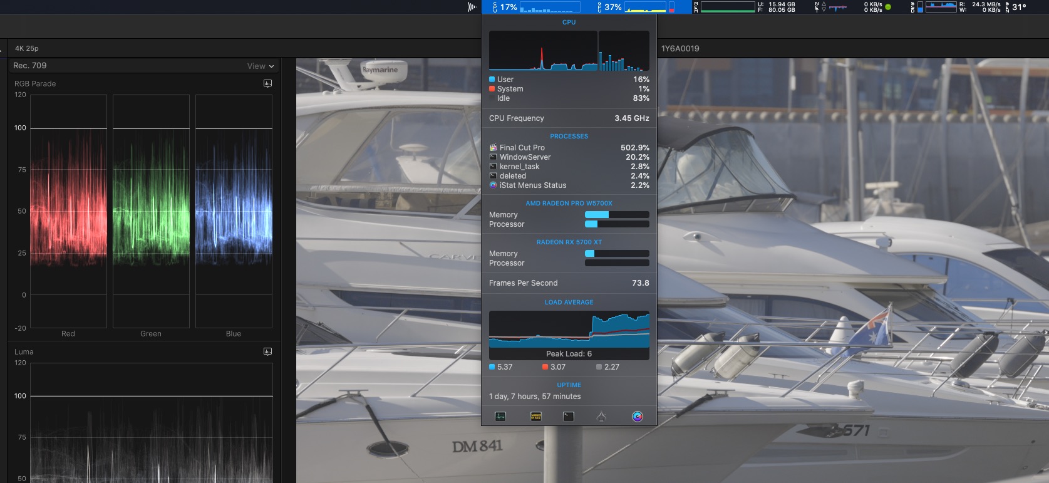
Task: Open the NET network menu bar item
Action: click(x=853, y=7)
